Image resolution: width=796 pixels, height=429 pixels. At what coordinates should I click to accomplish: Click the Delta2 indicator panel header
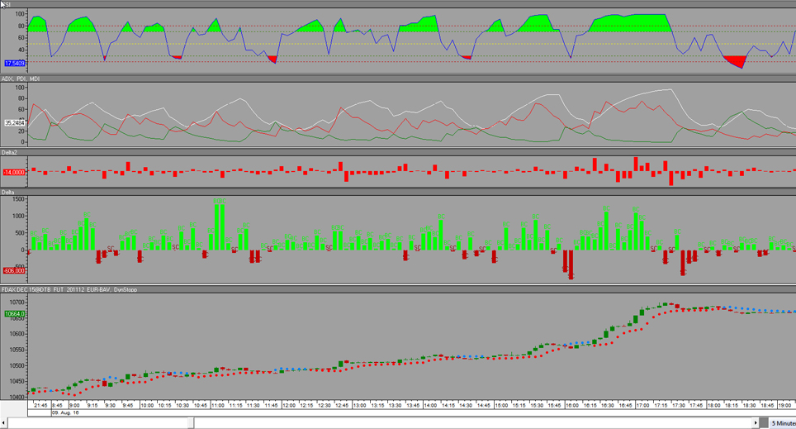396,152
